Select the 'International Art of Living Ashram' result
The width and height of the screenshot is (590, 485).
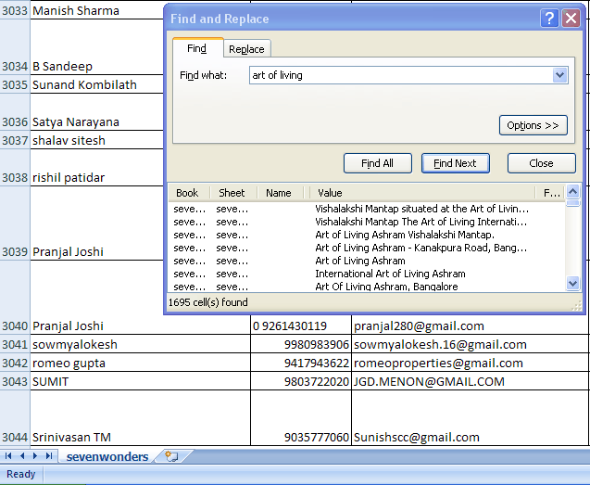click(390, 274)
